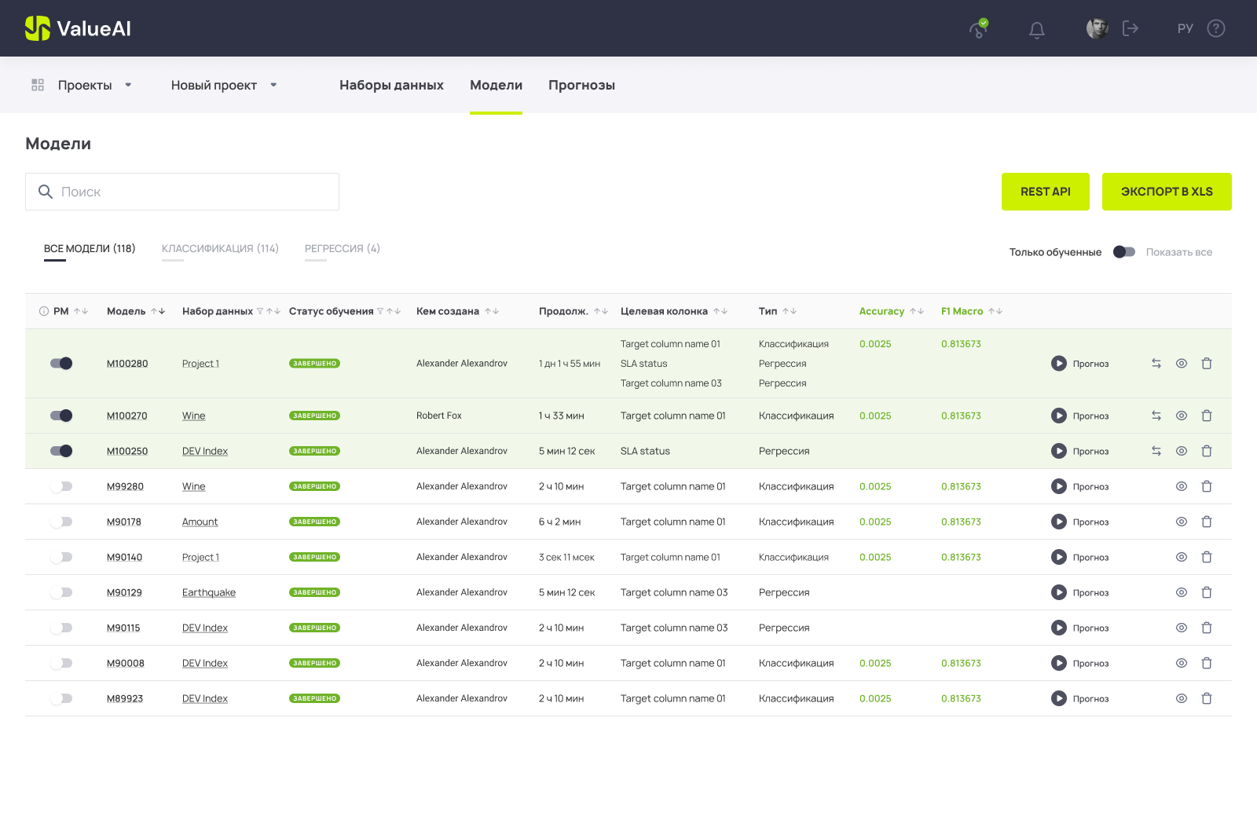Viewport: 1257px width, 813px height.
Task: Delete model M89923 using trash icon
Action: 1207,698
